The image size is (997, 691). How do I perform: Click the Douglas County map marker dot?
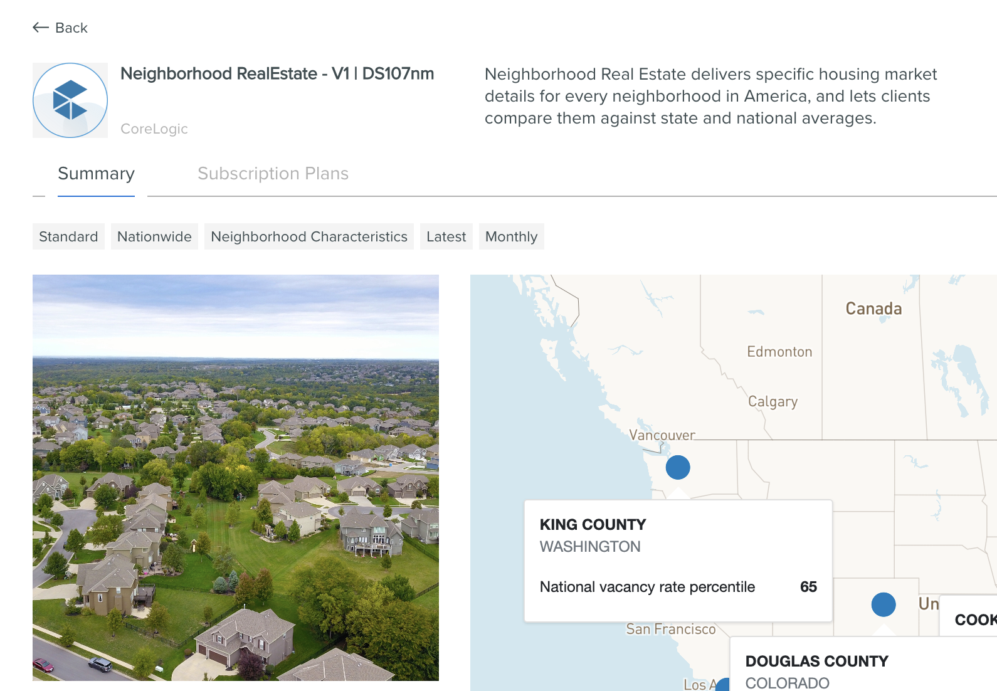coord(884,604)
